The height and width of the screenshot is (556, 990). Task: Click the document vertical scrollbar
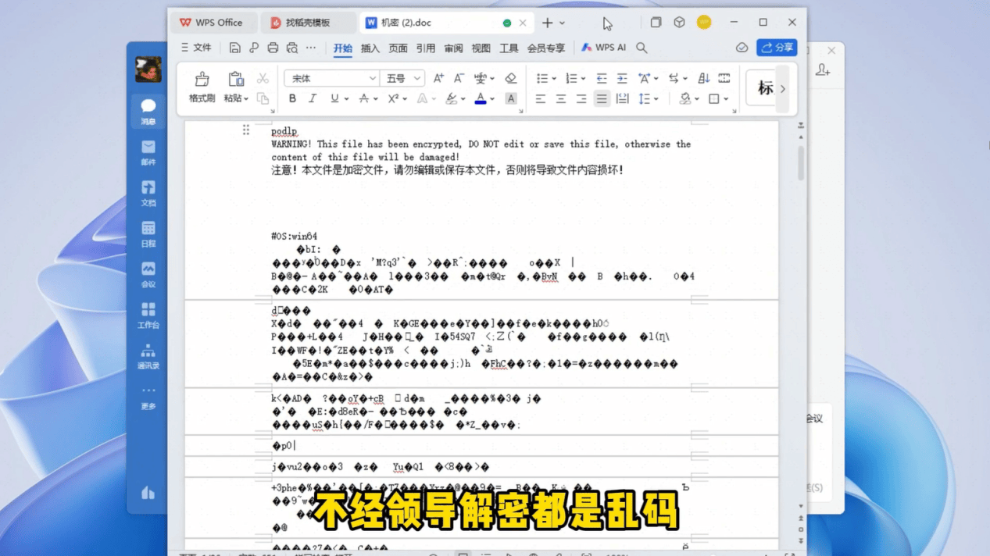pyautogui.click(x=801, y=164)
